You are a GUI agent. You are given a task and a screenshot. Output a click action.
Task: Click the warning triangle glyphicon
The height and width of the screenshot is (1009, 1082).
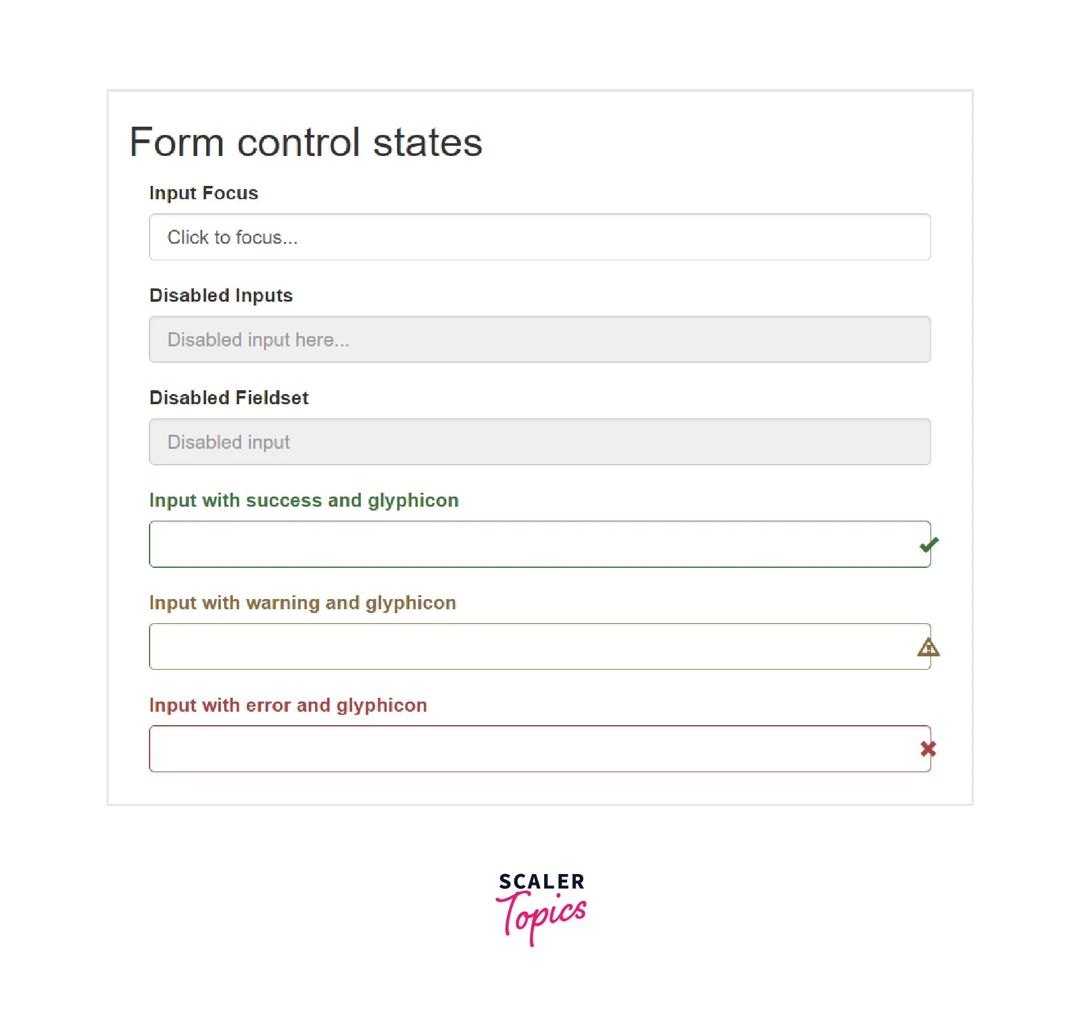coord(929,647)
